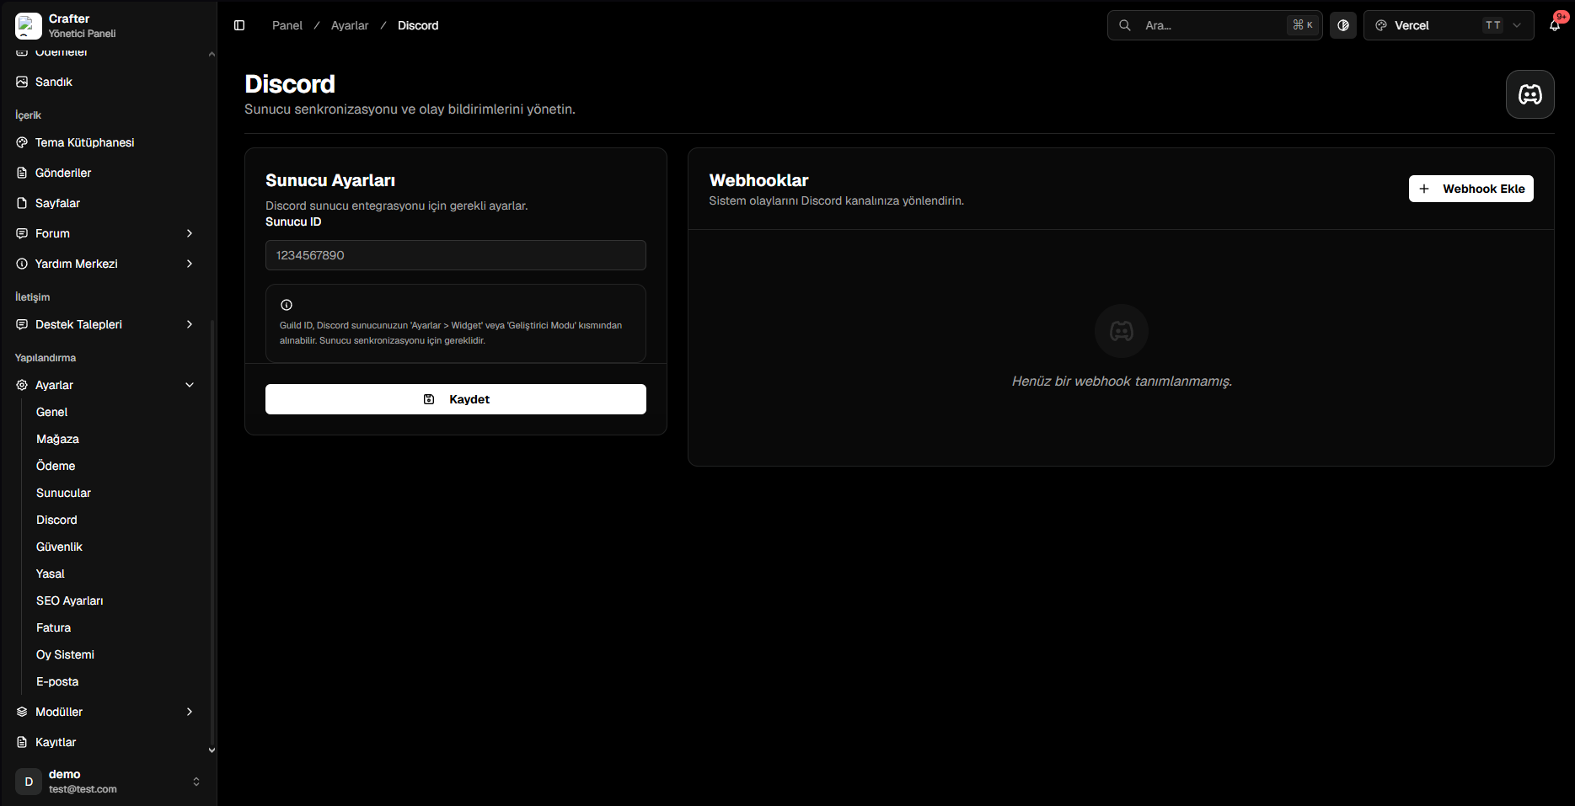Click the Sunucu Ayarları heading
Image resolution: width=1575 pixels, height=806 pixels.
point(330,180)
